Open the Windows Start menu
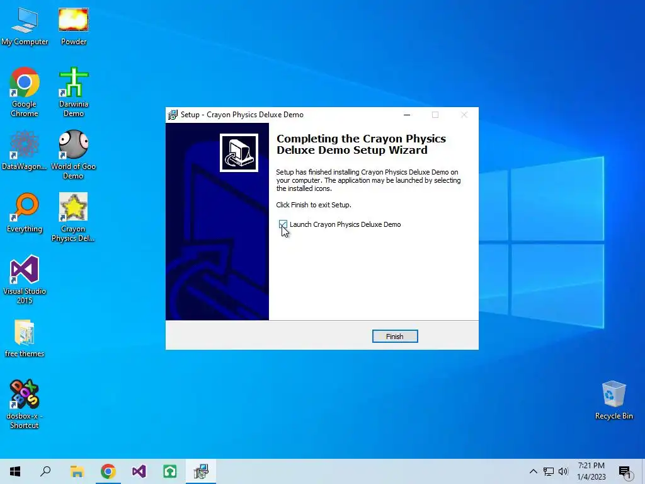Viewport: 645px width, 484px height. click(15, 471)
